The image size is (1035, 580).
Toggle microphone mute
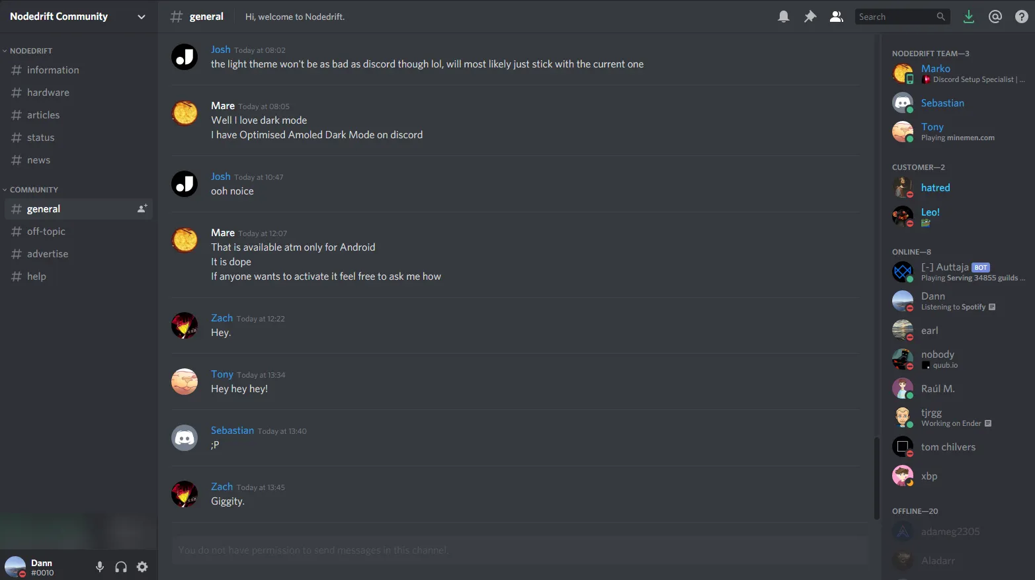point(100,567)
